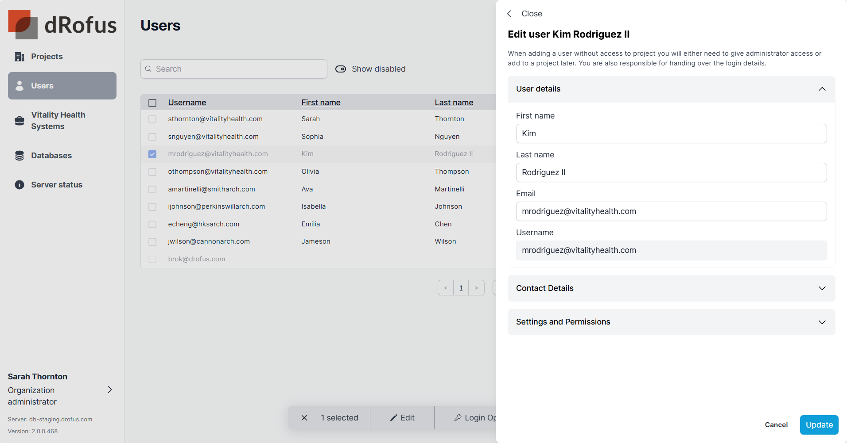Toggle the Show disabled switch
The width and height of the screenshot is (847, 443).
(341, 69)
